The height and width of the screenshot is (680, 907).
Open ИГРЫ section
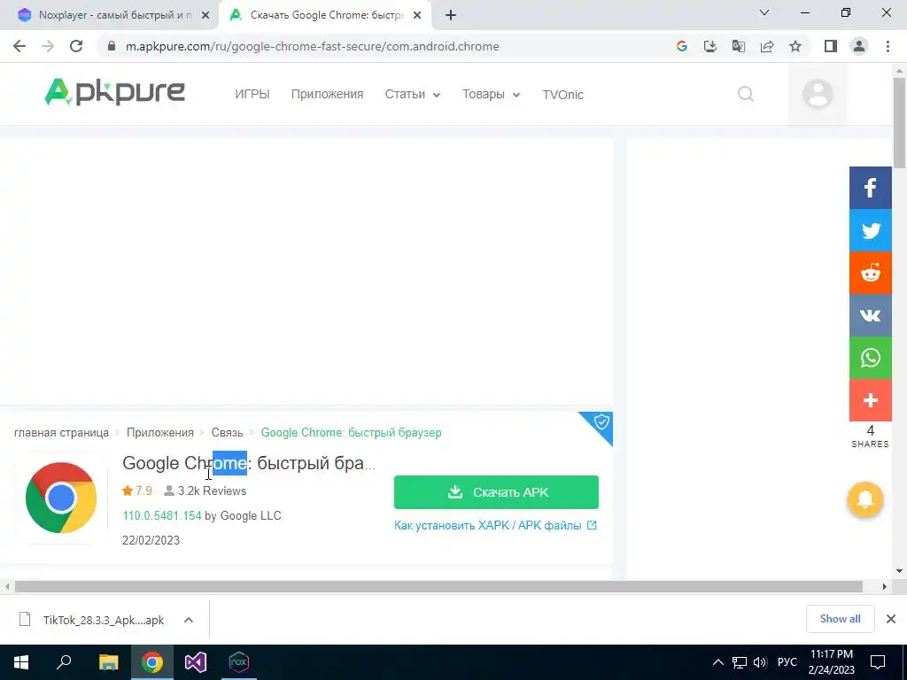(252, 94)
